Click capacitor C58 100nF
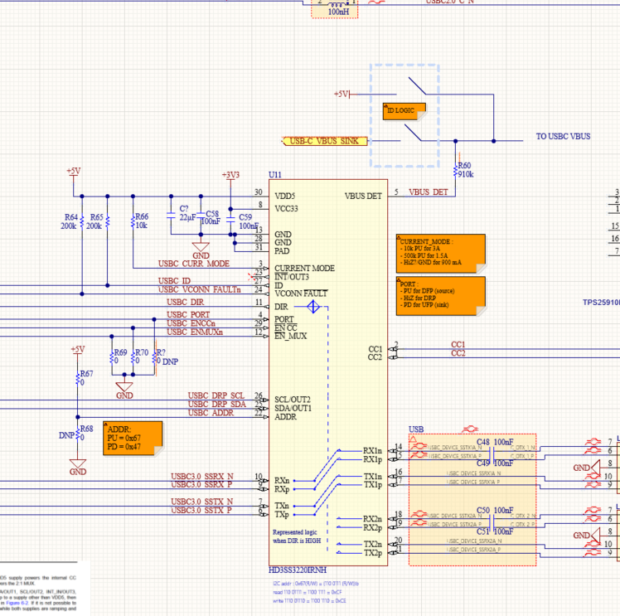The image size is (620, 616). click(201, 216)
